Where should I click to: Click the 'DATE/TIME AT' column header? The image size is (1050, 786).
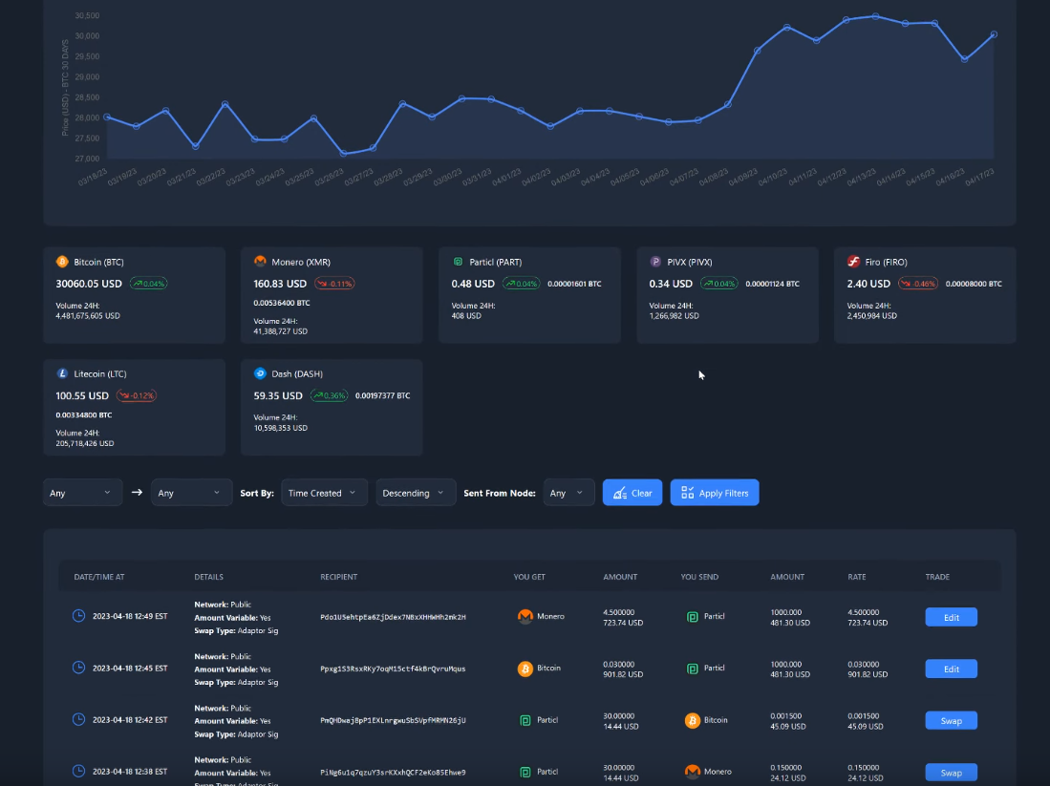point(99,577)
